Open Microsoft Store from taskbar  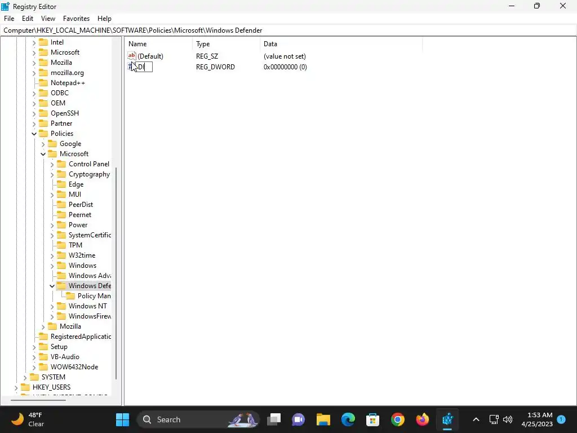[372, 419]
